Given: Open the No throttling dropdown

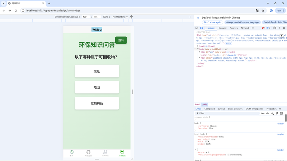Looking at the screenshot, I should [120, 17].
